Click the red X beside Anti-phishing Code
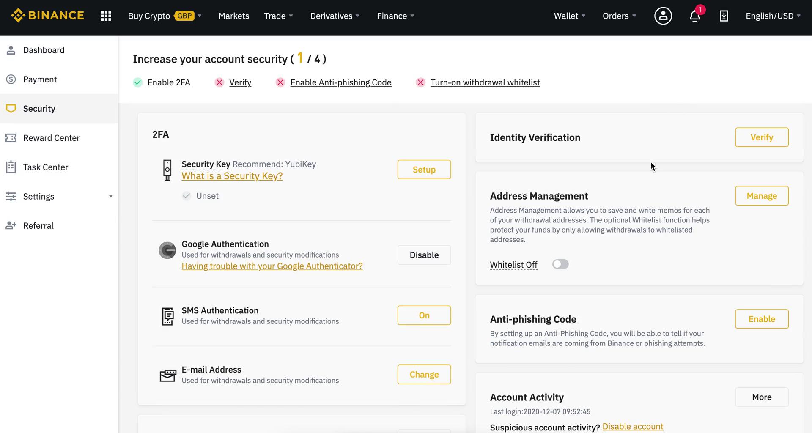The height and width of the screenshot is (433, 812). [280, 82]
